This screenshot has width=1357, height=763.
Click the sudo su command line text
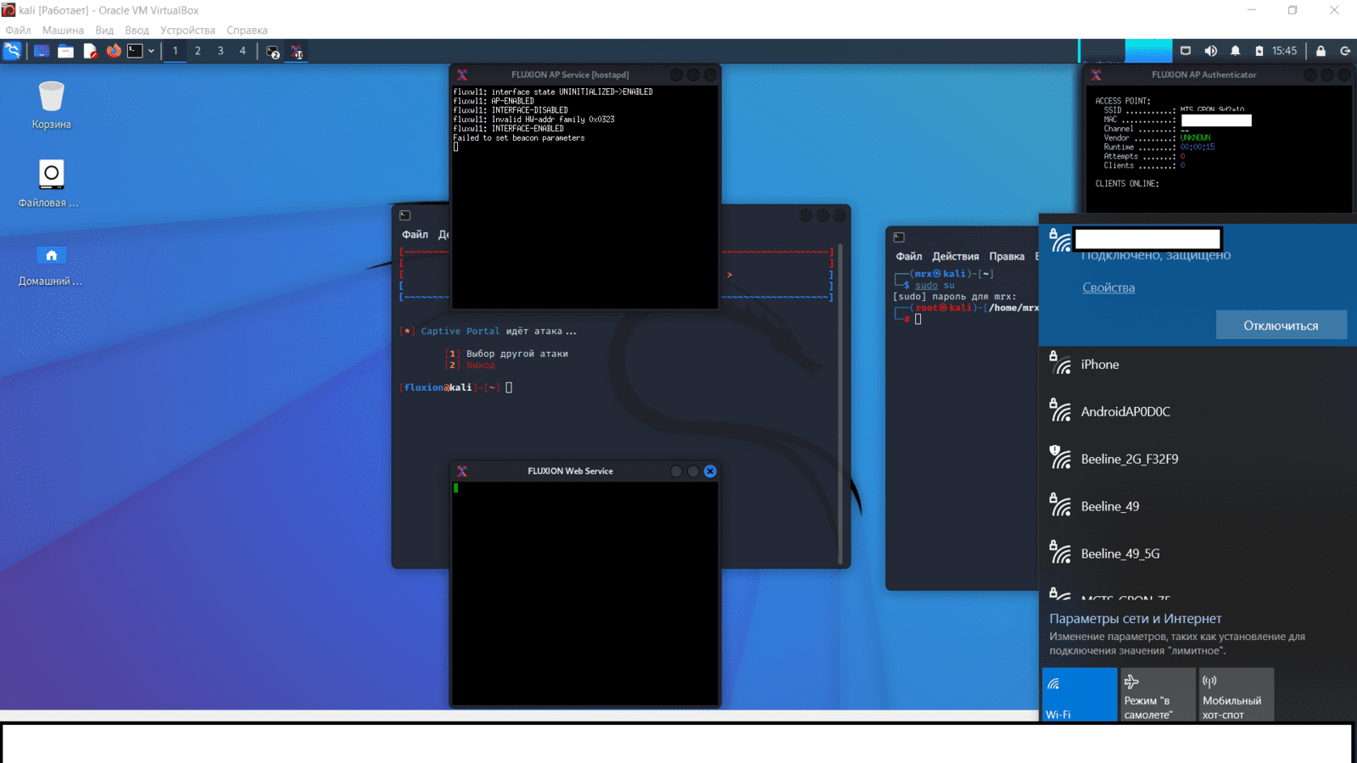(x=935, y=286)
